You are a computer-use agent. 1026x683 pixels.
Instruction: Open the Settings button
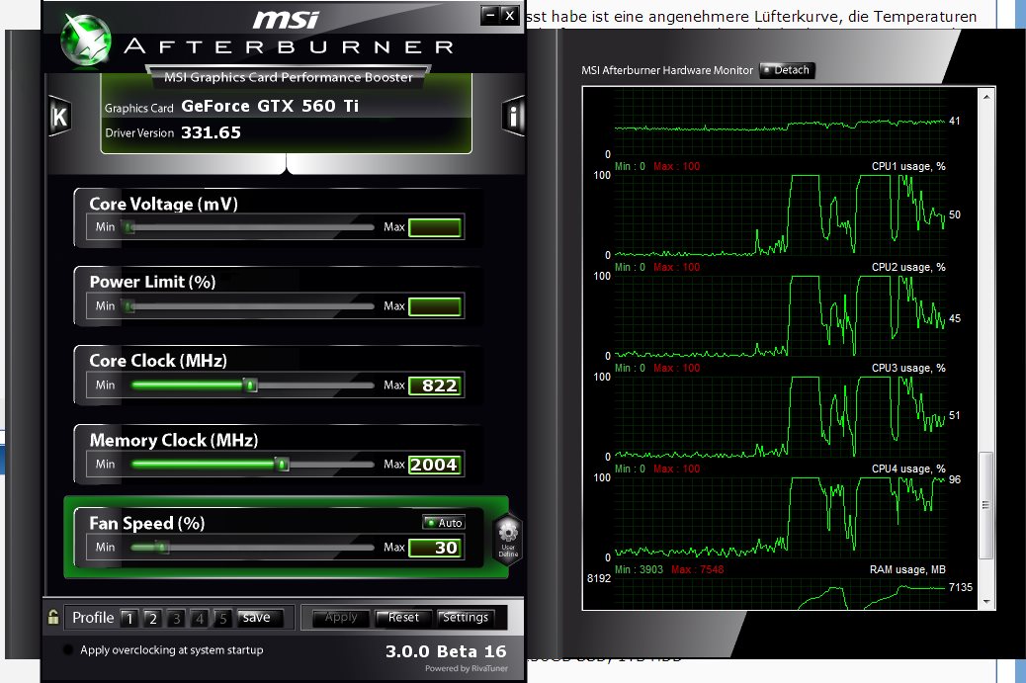[466, 618]
